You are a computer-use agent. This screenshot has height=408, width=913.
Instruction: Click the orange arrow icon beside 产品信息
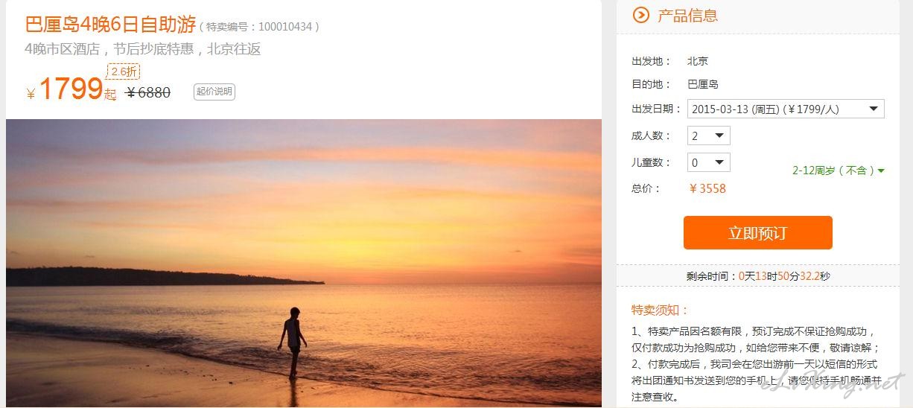pos(640,15)
